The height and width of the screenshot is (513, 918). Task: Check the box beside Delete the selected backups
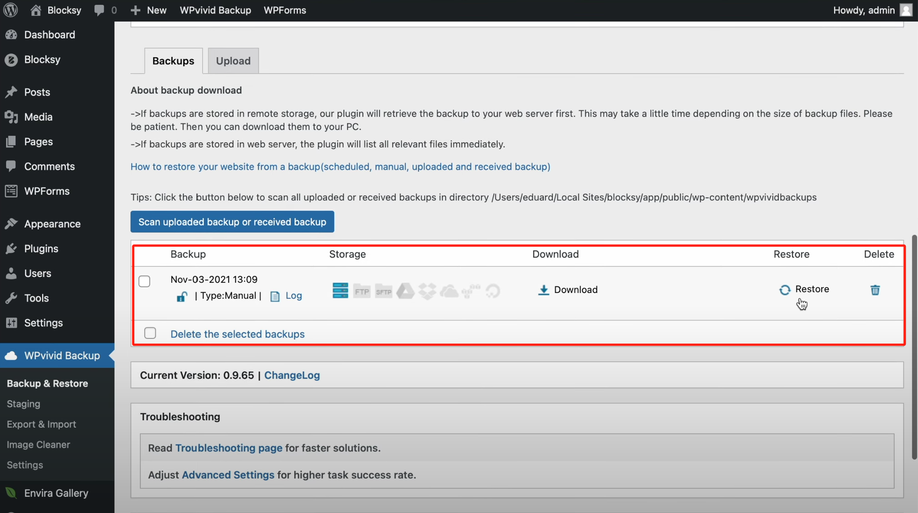150,333
